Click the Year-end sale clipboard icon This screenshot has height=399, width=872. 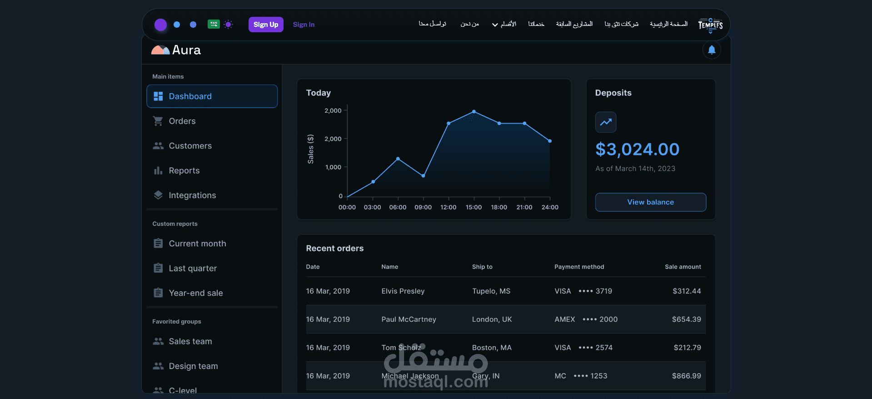[x=158, y=293]
